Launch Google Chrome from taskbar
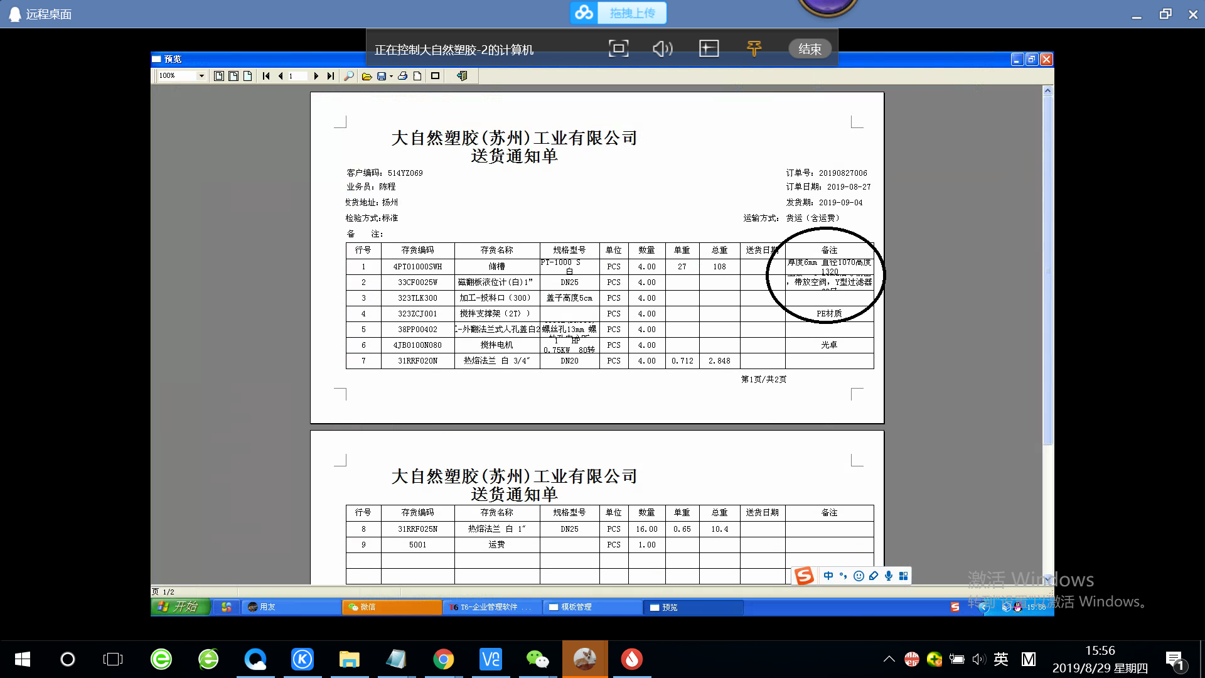 pyautogui.click(x=444, y=659)
